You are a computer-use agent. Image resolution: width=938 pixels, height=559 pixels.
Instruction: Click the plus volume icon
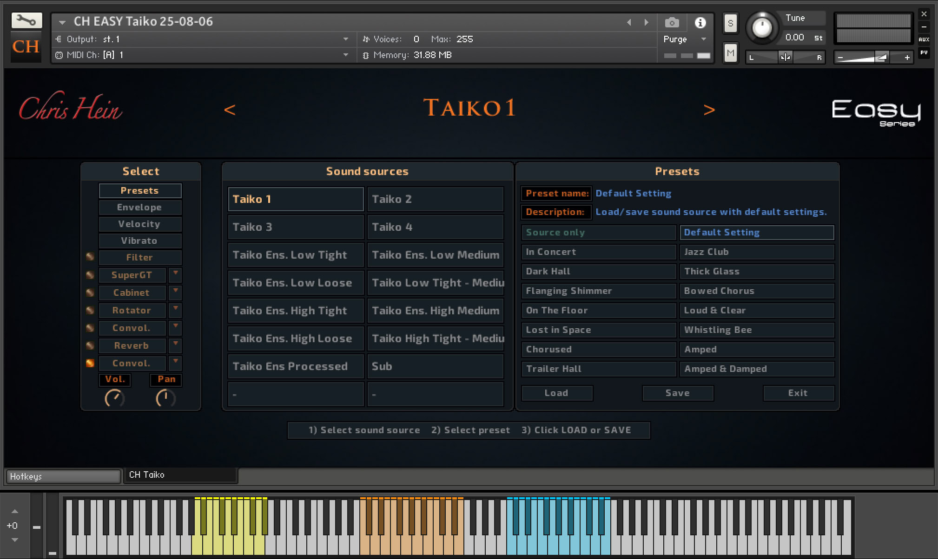point(907,58)
